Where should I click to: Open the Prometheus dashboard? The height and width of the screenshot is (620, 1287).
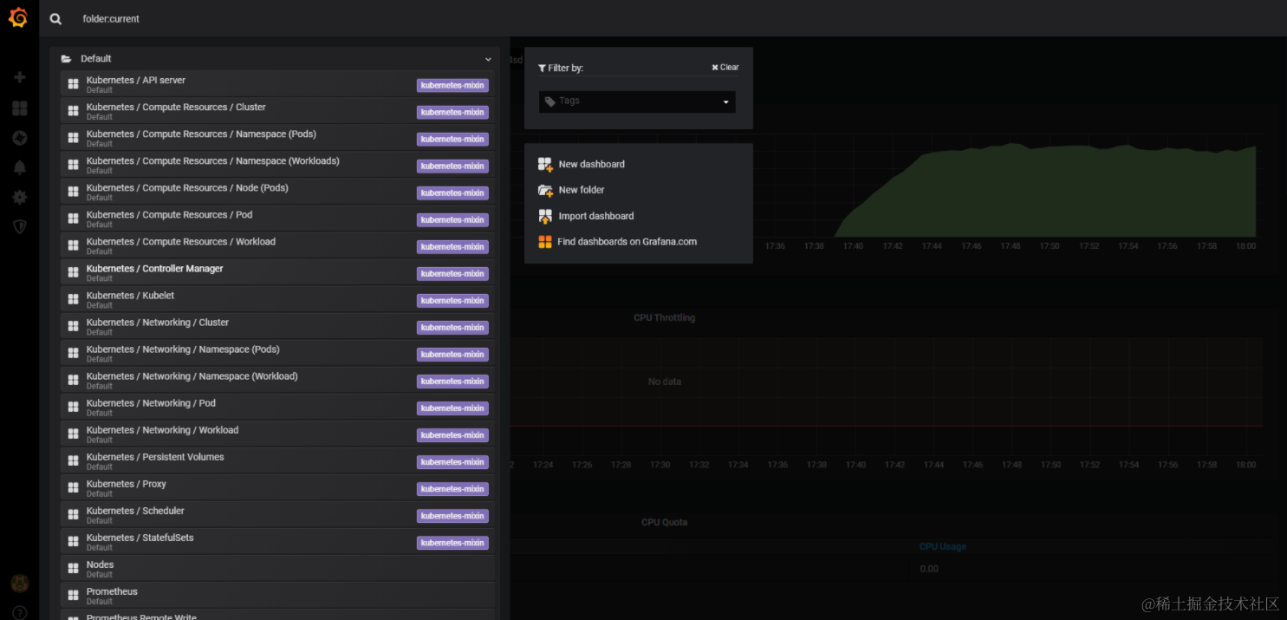click(x=277, y=595)
